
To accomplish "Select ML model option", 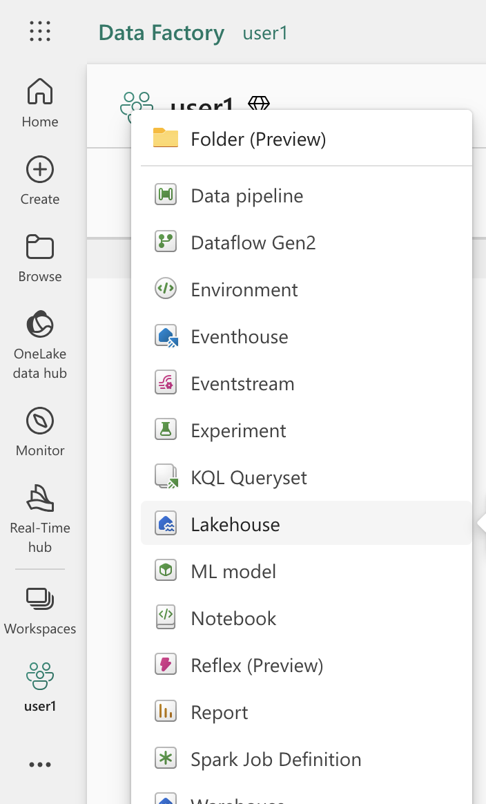I will (307, 571).
